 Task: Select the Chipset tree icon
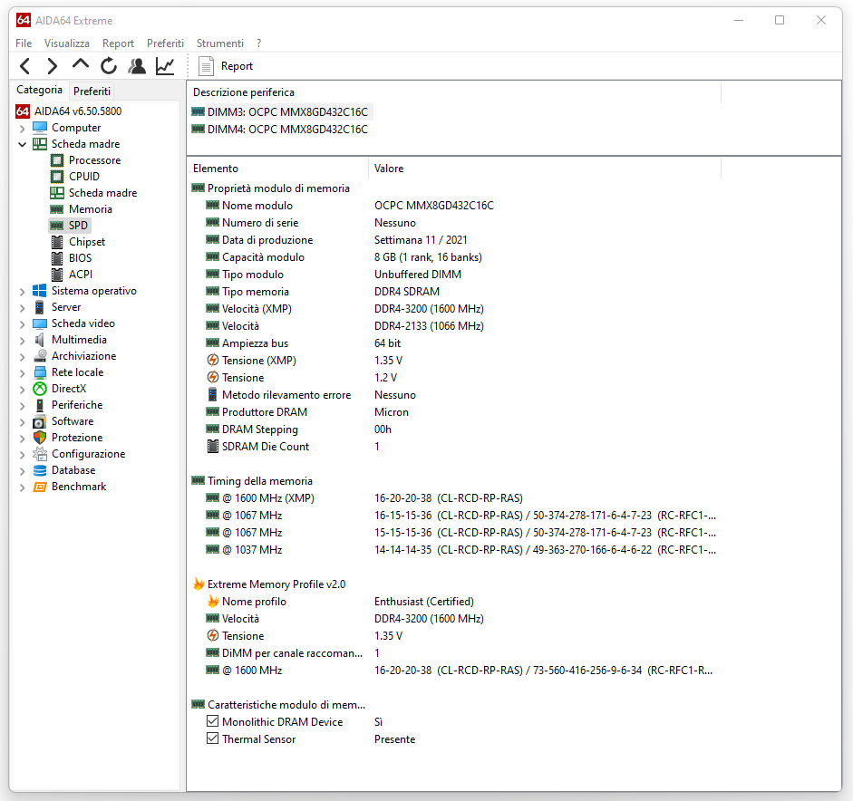click(x=57, y=242)
